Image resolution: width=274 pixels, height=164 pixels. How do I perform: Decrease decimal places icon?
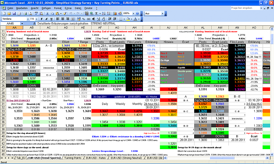point(103,19)
